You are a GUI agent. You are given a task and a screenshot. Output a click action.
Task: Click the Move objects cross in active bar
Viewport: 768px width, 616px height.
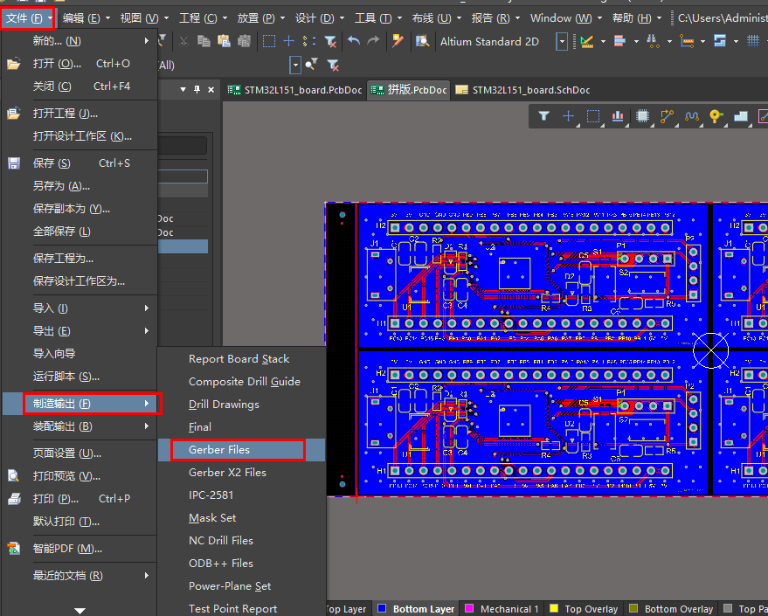[568, 116]
